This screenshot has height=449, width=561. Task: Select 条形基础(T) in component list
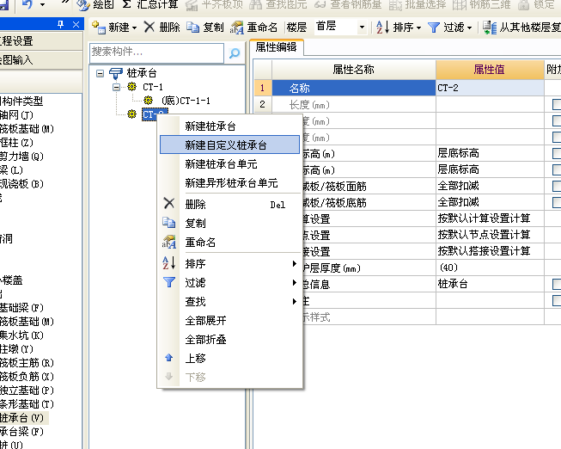pyautogui.click(x=27, y=404)
